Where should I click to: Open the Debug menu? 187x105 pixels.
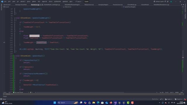[34, 1]
